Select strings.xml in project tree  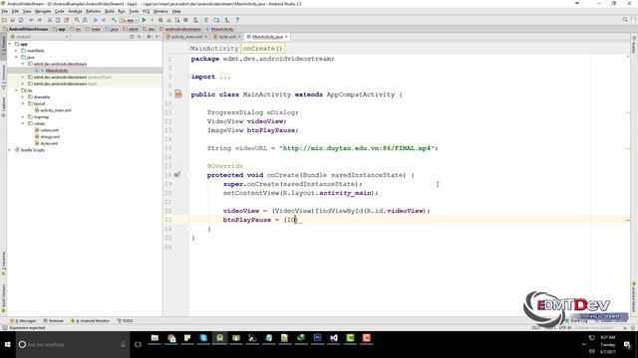50,137
